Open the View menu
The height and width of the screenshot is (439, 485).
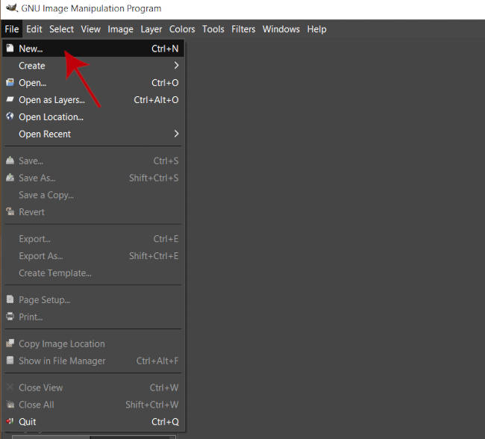click(x=90, y=29)
